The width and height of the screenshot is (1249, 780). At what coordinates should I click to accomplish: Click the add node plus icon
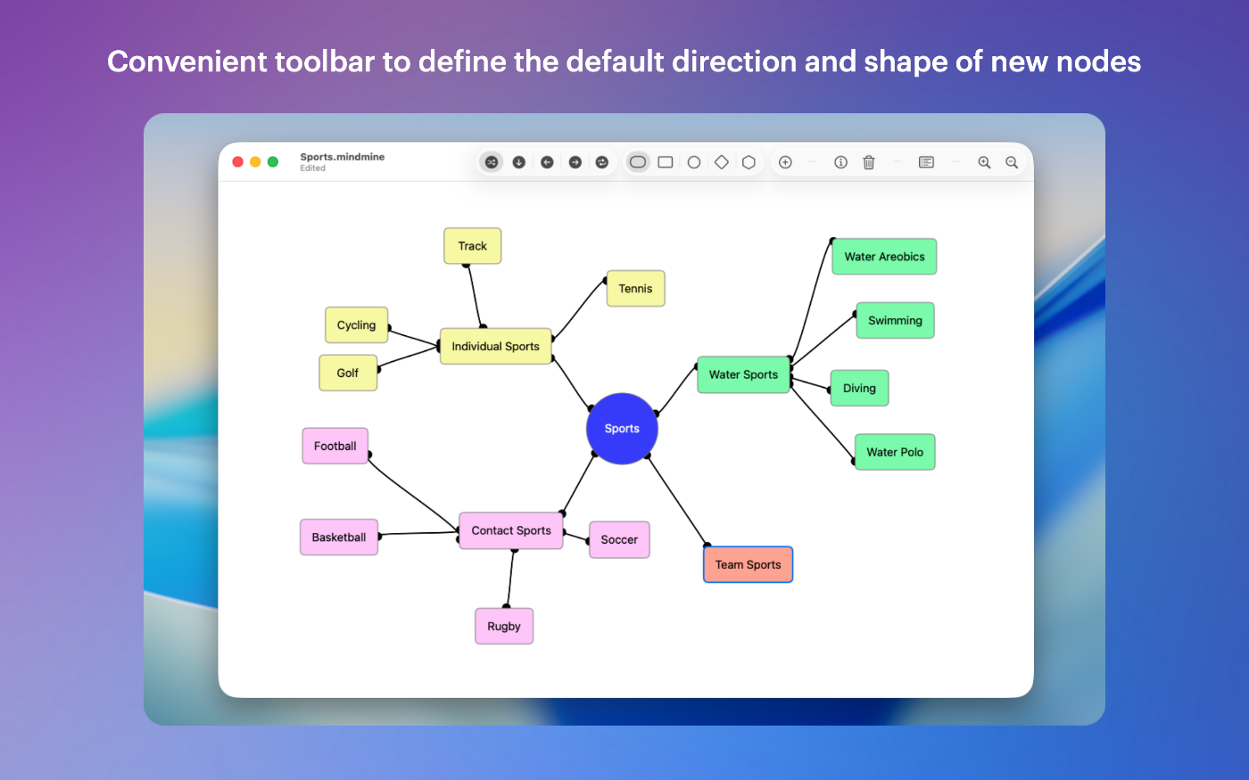pos(785,162)
